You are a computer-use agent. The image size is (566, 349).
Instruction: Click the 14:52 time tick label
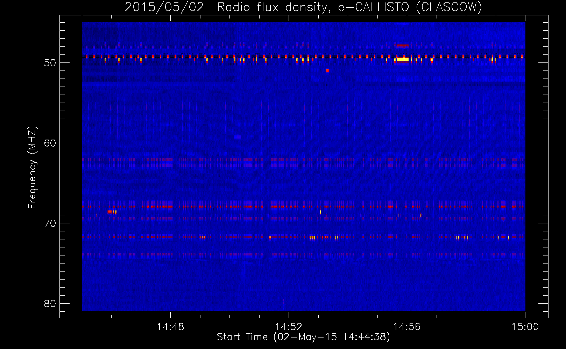[x=289, y=327]
